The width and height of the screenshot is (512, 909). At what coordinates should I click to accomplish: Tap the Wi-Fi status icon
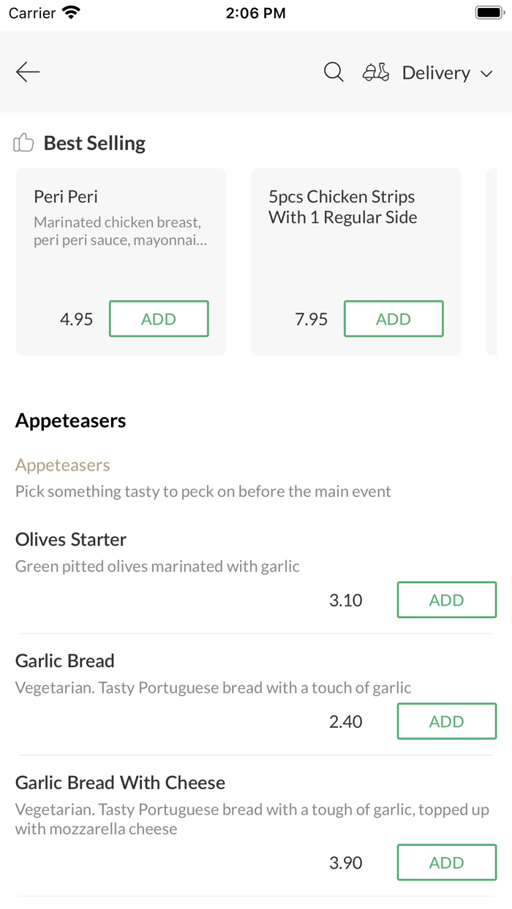point(72,12)
